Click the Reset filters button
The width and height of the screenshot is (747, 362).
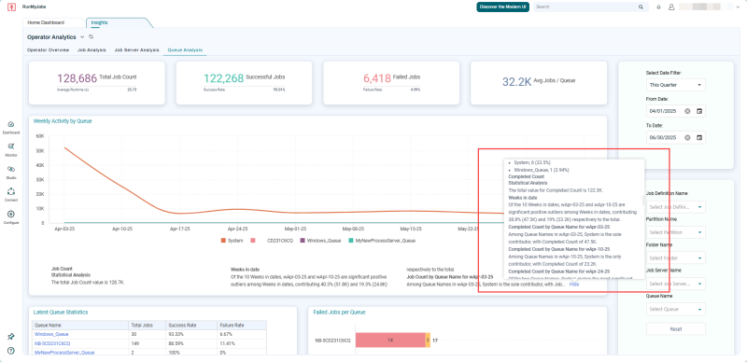tap(675, 328)
